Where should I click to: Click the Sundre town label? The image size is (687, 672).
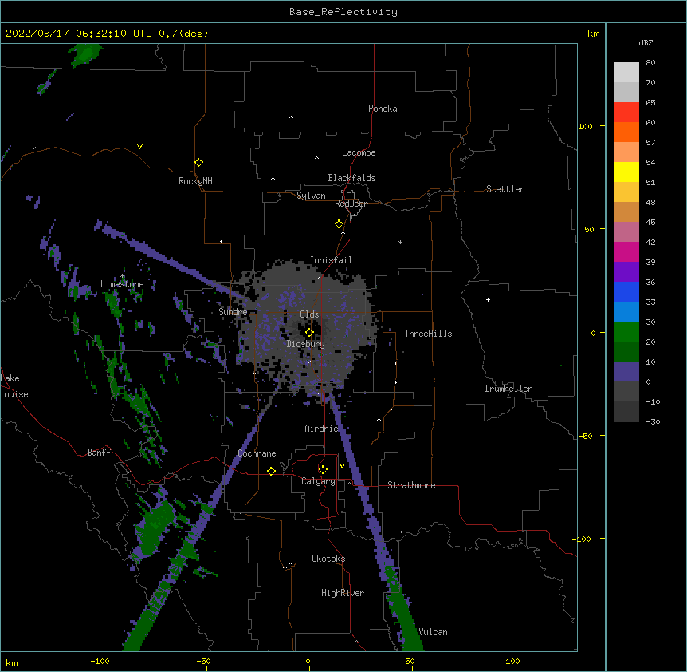[233, 312]
